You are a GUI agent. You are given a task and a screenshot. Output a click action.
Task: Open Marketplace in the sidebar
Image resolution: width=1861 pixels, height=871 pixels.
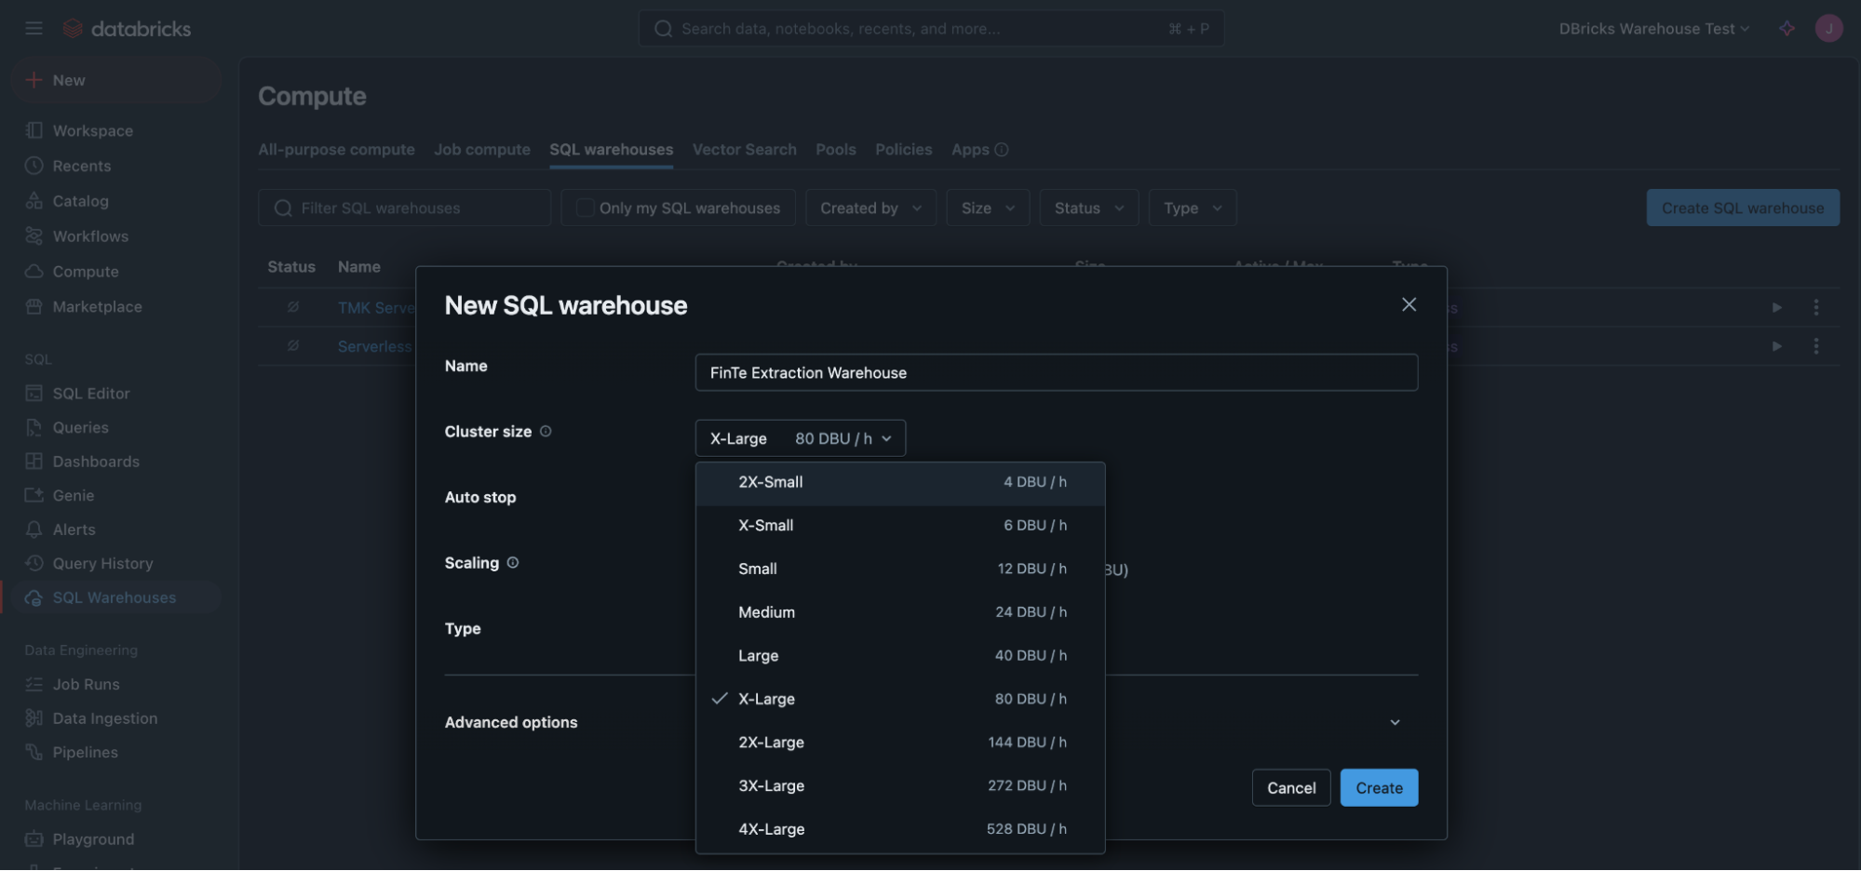(115, 307)
